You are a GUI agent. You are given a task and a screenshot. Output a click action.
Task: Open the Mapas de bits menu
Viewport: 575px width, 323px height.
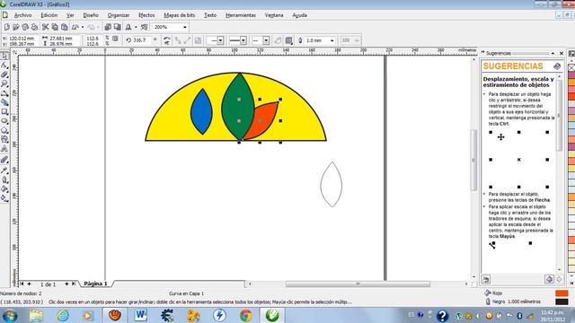click(x=180, y=15)
